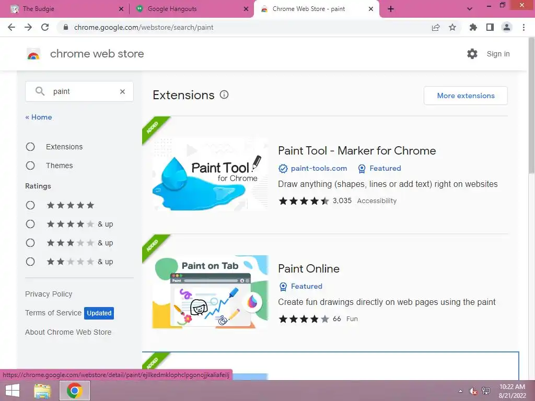Open the Privacy Policy link
The image size is (535, 401).
49,294
